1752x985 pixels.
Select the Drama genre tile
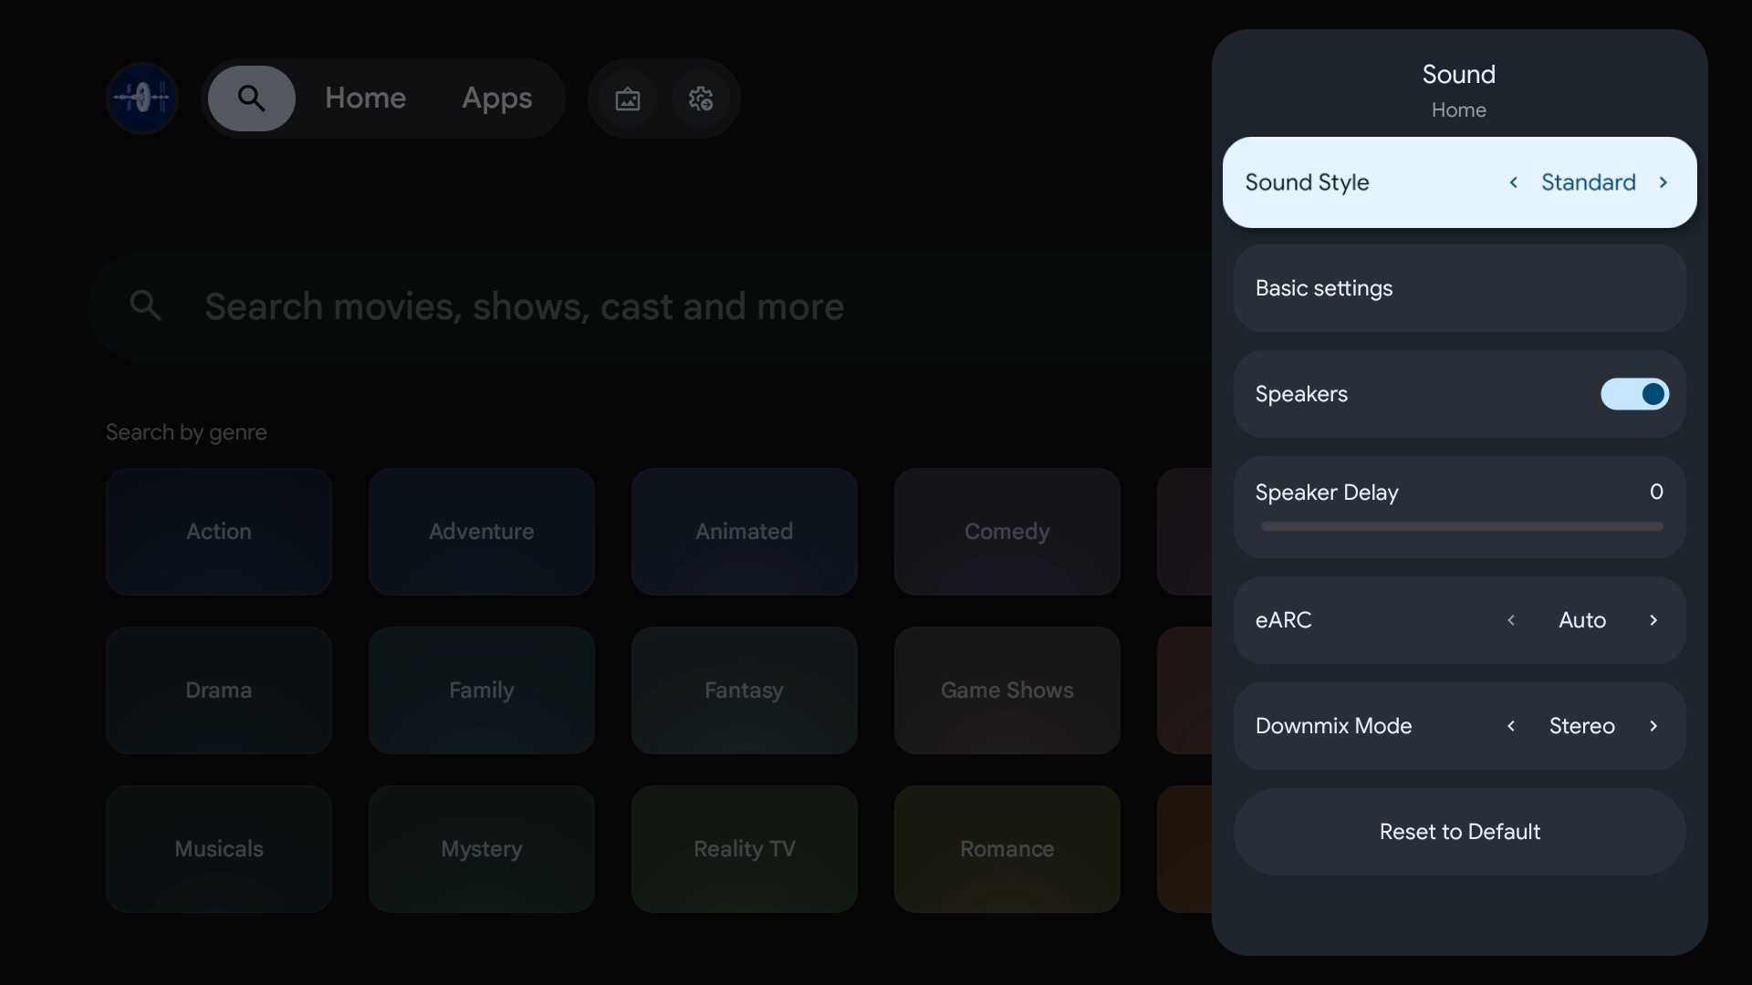(219, 690)
